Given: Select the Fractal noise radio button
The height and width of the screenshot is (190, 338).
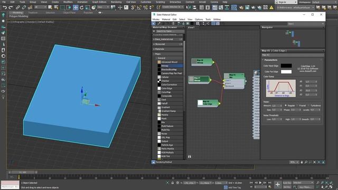Looking at the screenshot, I should coord(297,106).
